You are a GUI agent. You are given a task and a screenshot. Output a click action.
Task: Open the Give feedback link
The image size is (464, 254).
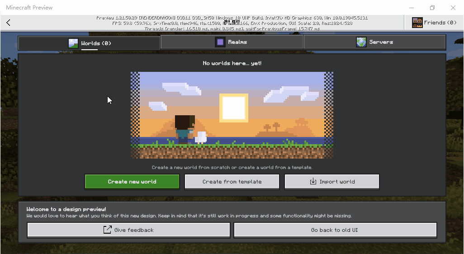(x=128, y=230)
